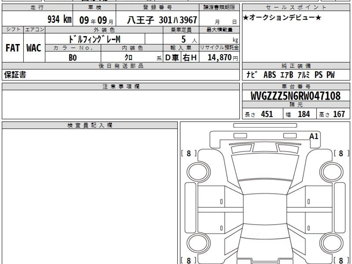
Task: Select the ★オークションデビュー★ sales point text
Action: tap(282, 18)
